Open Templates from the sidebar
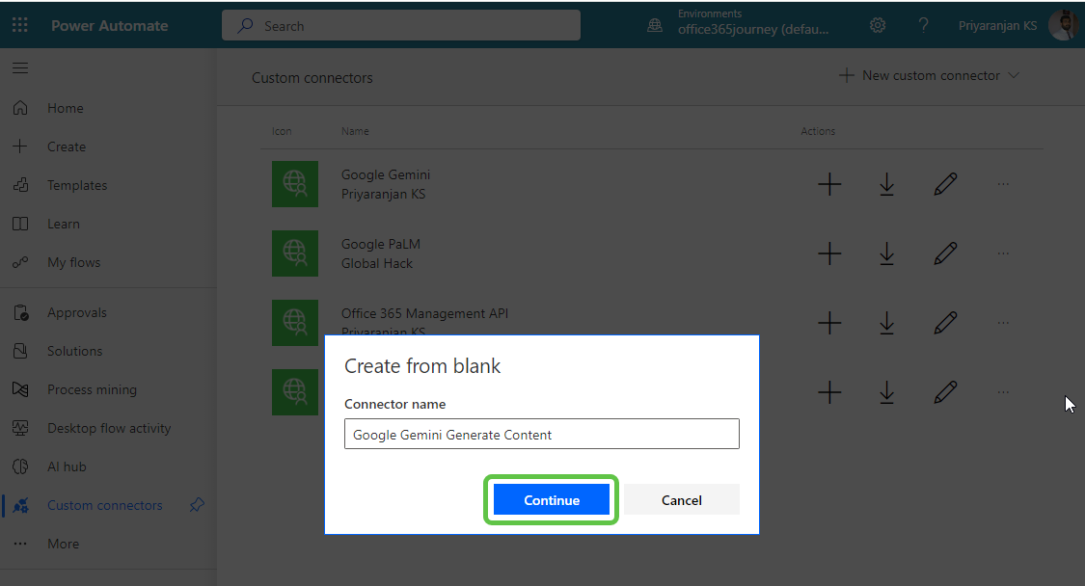Image resolution: width=1085 pixels, height=586 pixels. pos(77,185)
